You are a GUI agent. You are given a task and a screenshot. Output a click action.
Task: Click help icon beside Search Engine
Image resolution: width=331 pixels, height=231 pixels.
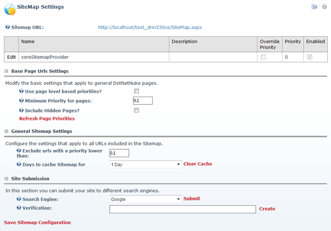pos(19,199)
